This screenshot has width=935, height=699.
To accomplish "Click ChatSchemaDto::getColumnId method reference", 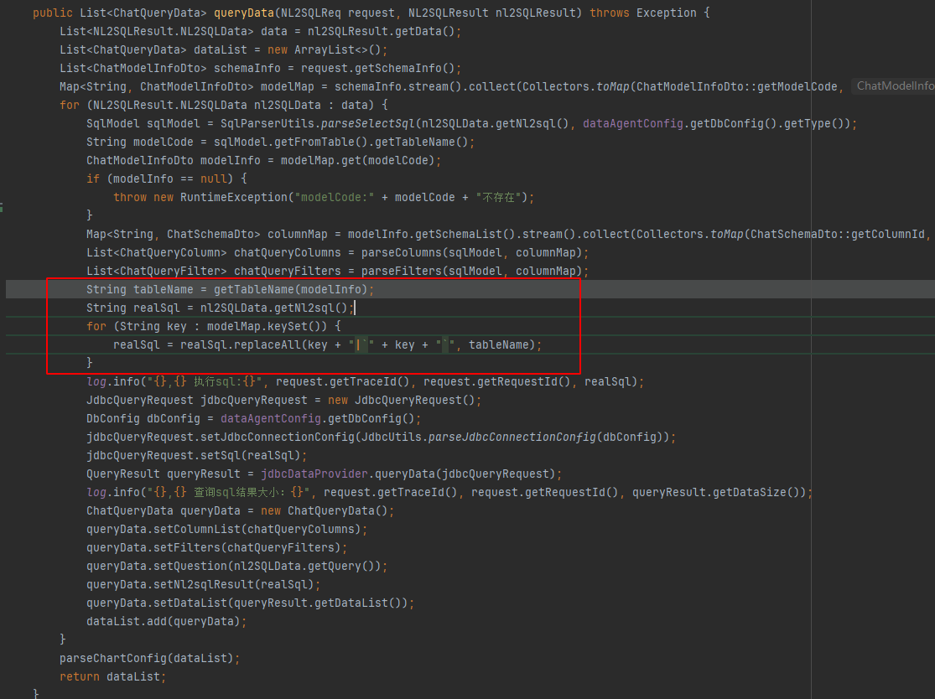I will click(837, 235).
